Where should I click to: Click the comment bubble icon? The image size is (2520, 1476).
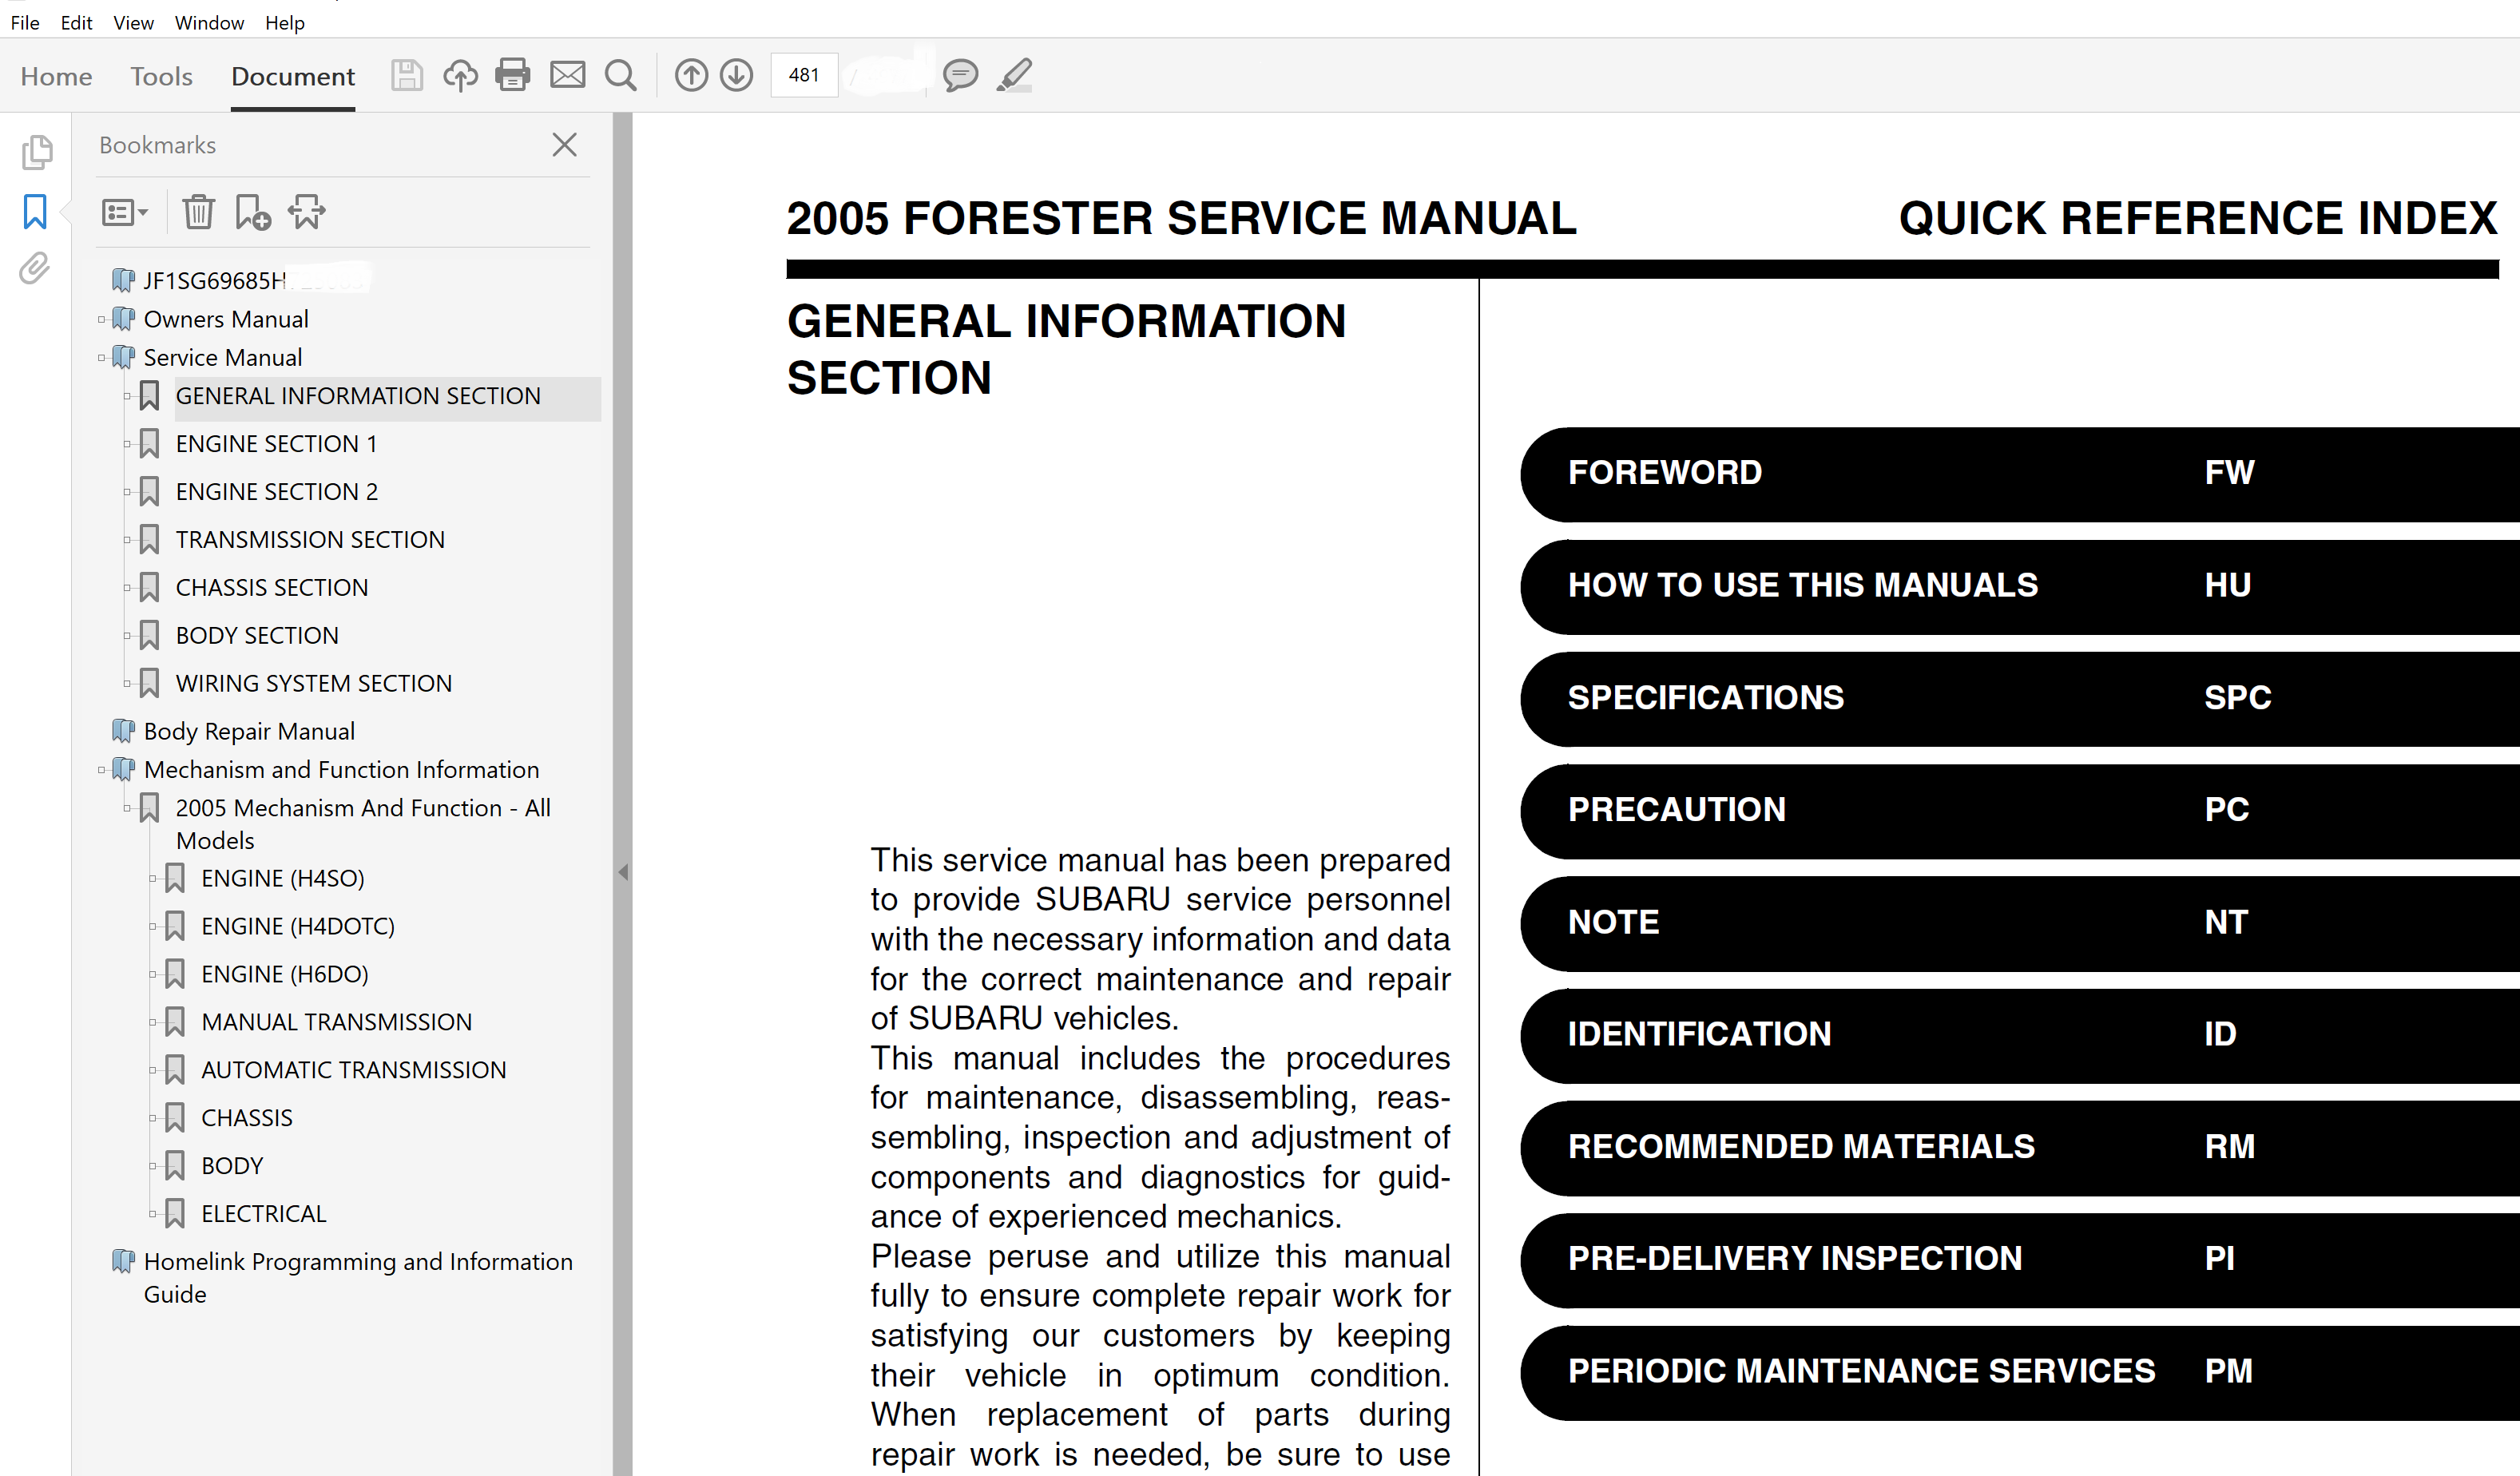[x=959, y=75]
